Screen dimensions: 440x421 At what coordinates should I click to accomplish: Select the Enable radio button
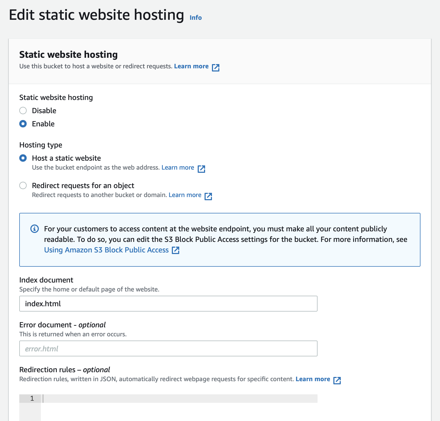click(x=23, y=124)
